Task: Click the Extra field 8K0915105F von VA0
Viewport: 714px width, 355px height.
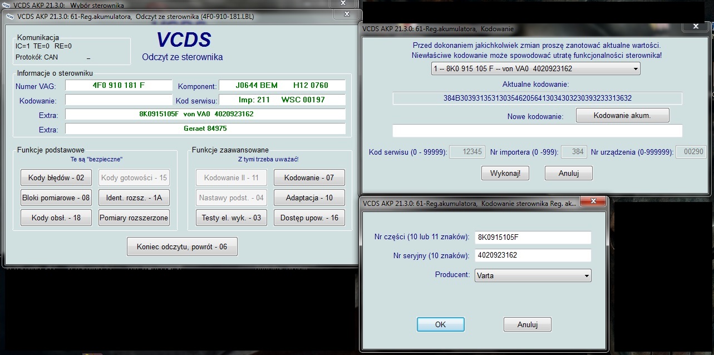Action: pos(205,114)
